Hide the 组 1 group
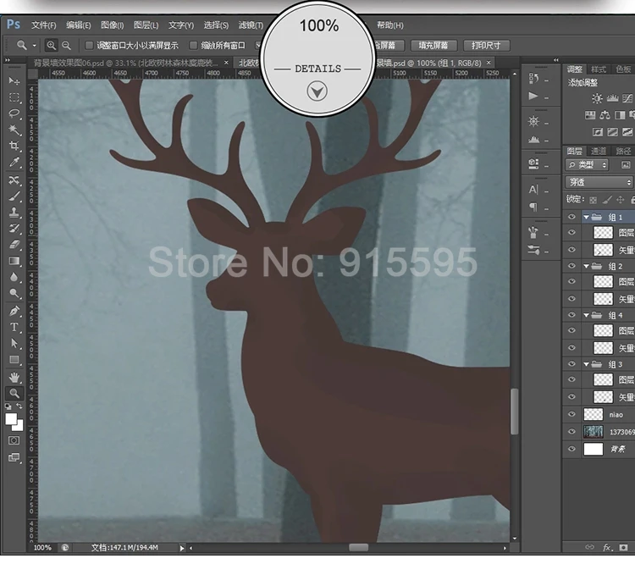635x564 pixels. [x=571, y=217]
